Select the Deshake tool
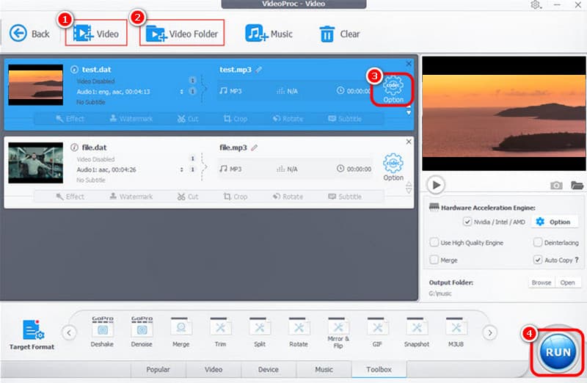 pos(102,332)
